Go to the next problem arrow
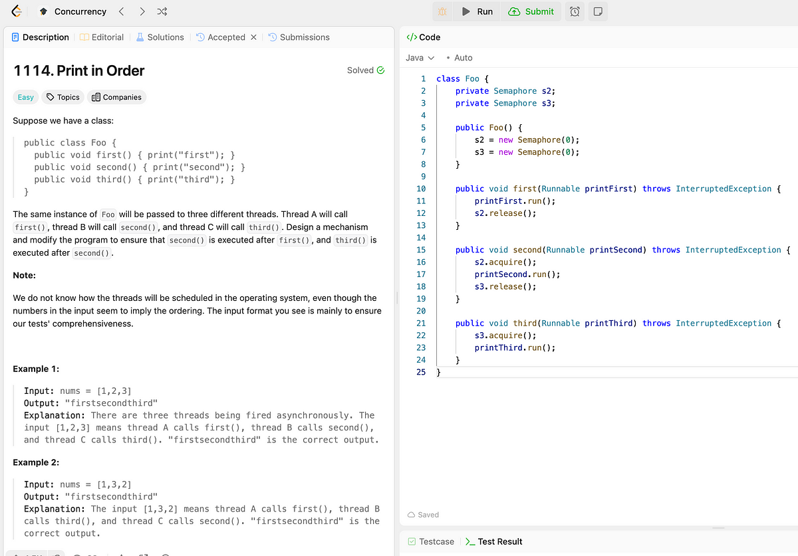 [x=142, y=11]
